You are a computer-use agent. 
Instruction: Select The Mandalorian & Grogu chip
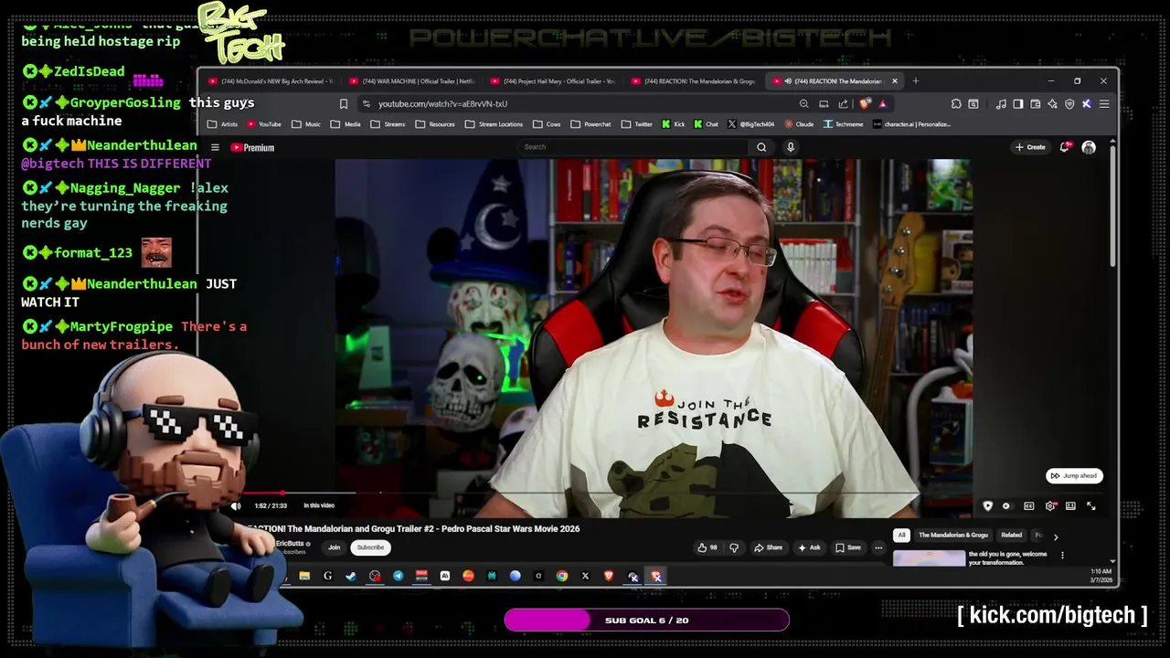pyautogui.click(x=953, y=536)
